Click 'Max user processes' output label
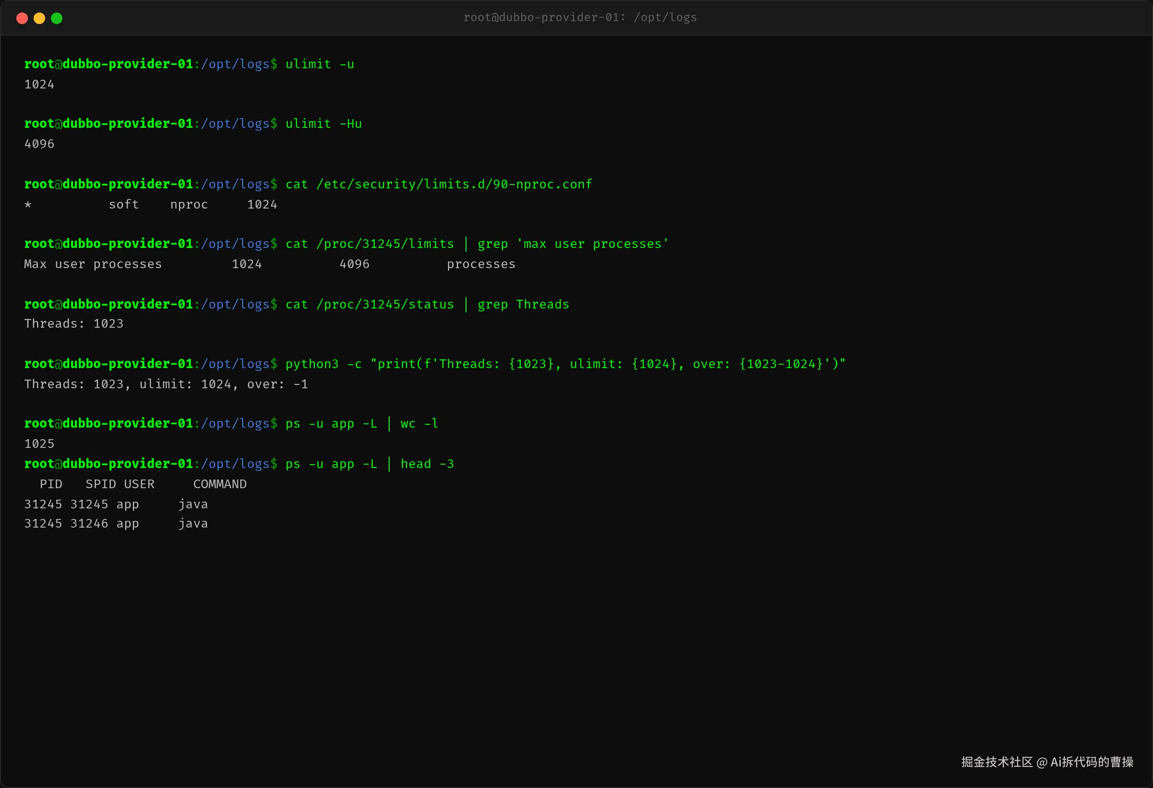The image size is (1153, 788). tap(93, 264)
